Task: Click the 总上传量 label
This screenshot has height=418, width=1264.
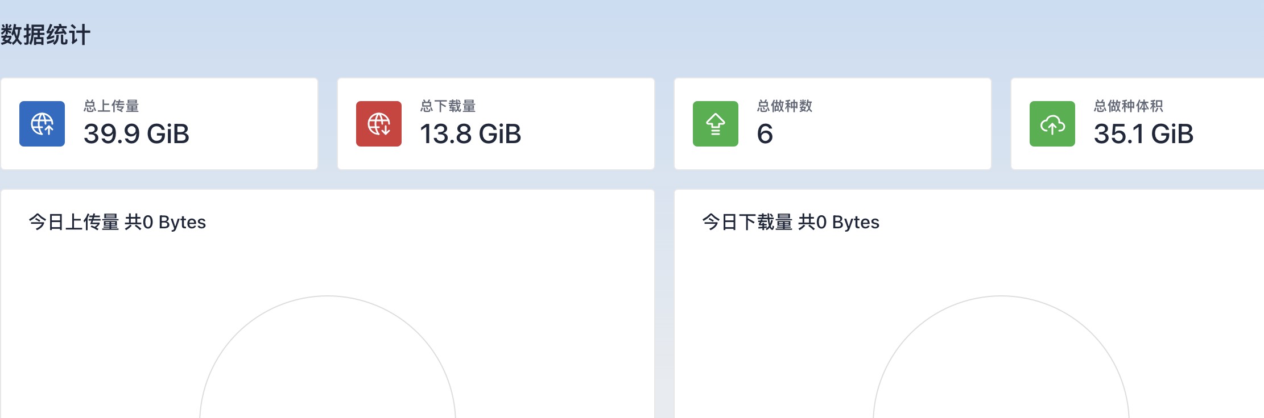Action: 111,106
